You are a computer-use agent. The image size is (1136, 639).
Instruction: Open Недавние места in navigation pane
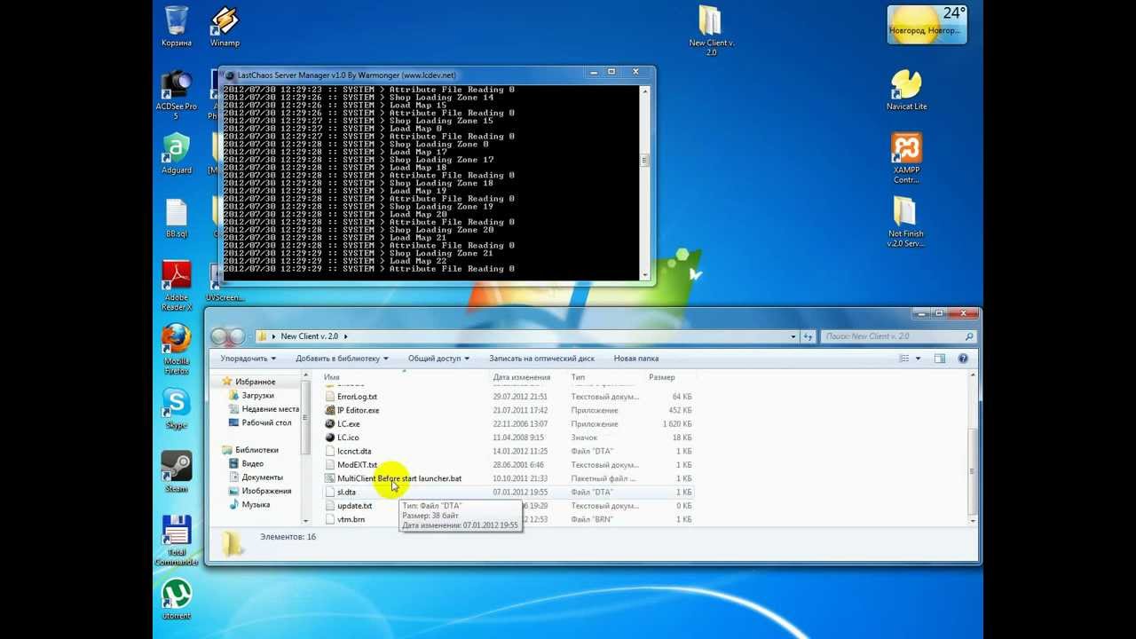(270, 409)
